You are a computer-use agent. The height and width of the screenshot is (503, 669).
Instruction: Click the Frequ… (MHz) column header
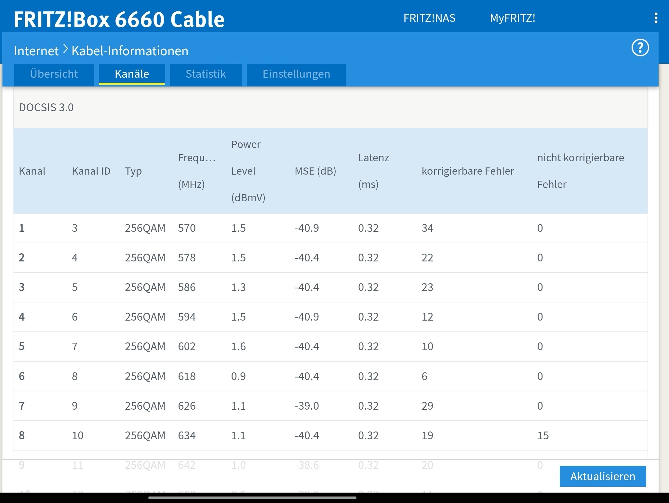pos(196,171)
